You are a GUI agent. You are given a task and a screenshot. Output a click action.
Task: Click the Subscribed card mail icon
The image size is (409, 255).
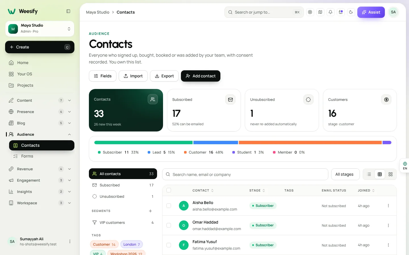230,99
